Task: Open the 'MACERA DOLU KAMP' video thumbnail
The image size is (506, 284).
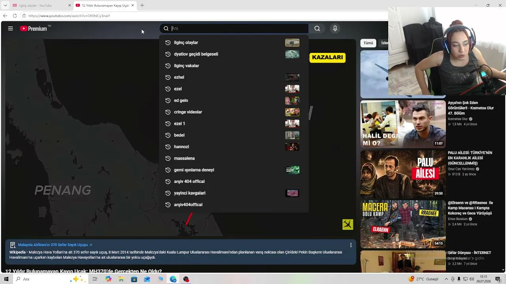Action: pyautogui.click(x=403, y=224)
